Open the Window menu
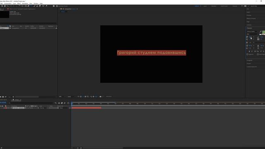 point(36,3)
